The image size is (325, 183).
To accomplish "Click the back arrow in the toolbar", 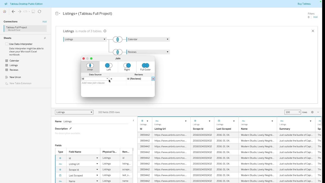I will tap(13, 11).
